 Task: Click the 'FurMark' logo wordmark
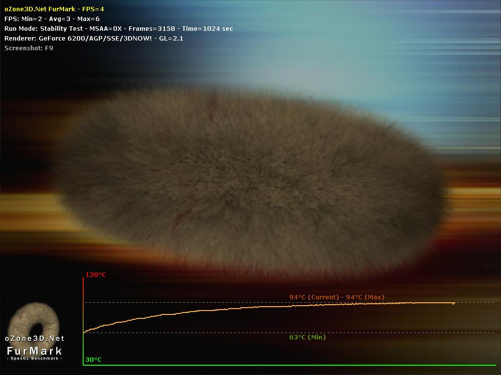coord(35,351)
